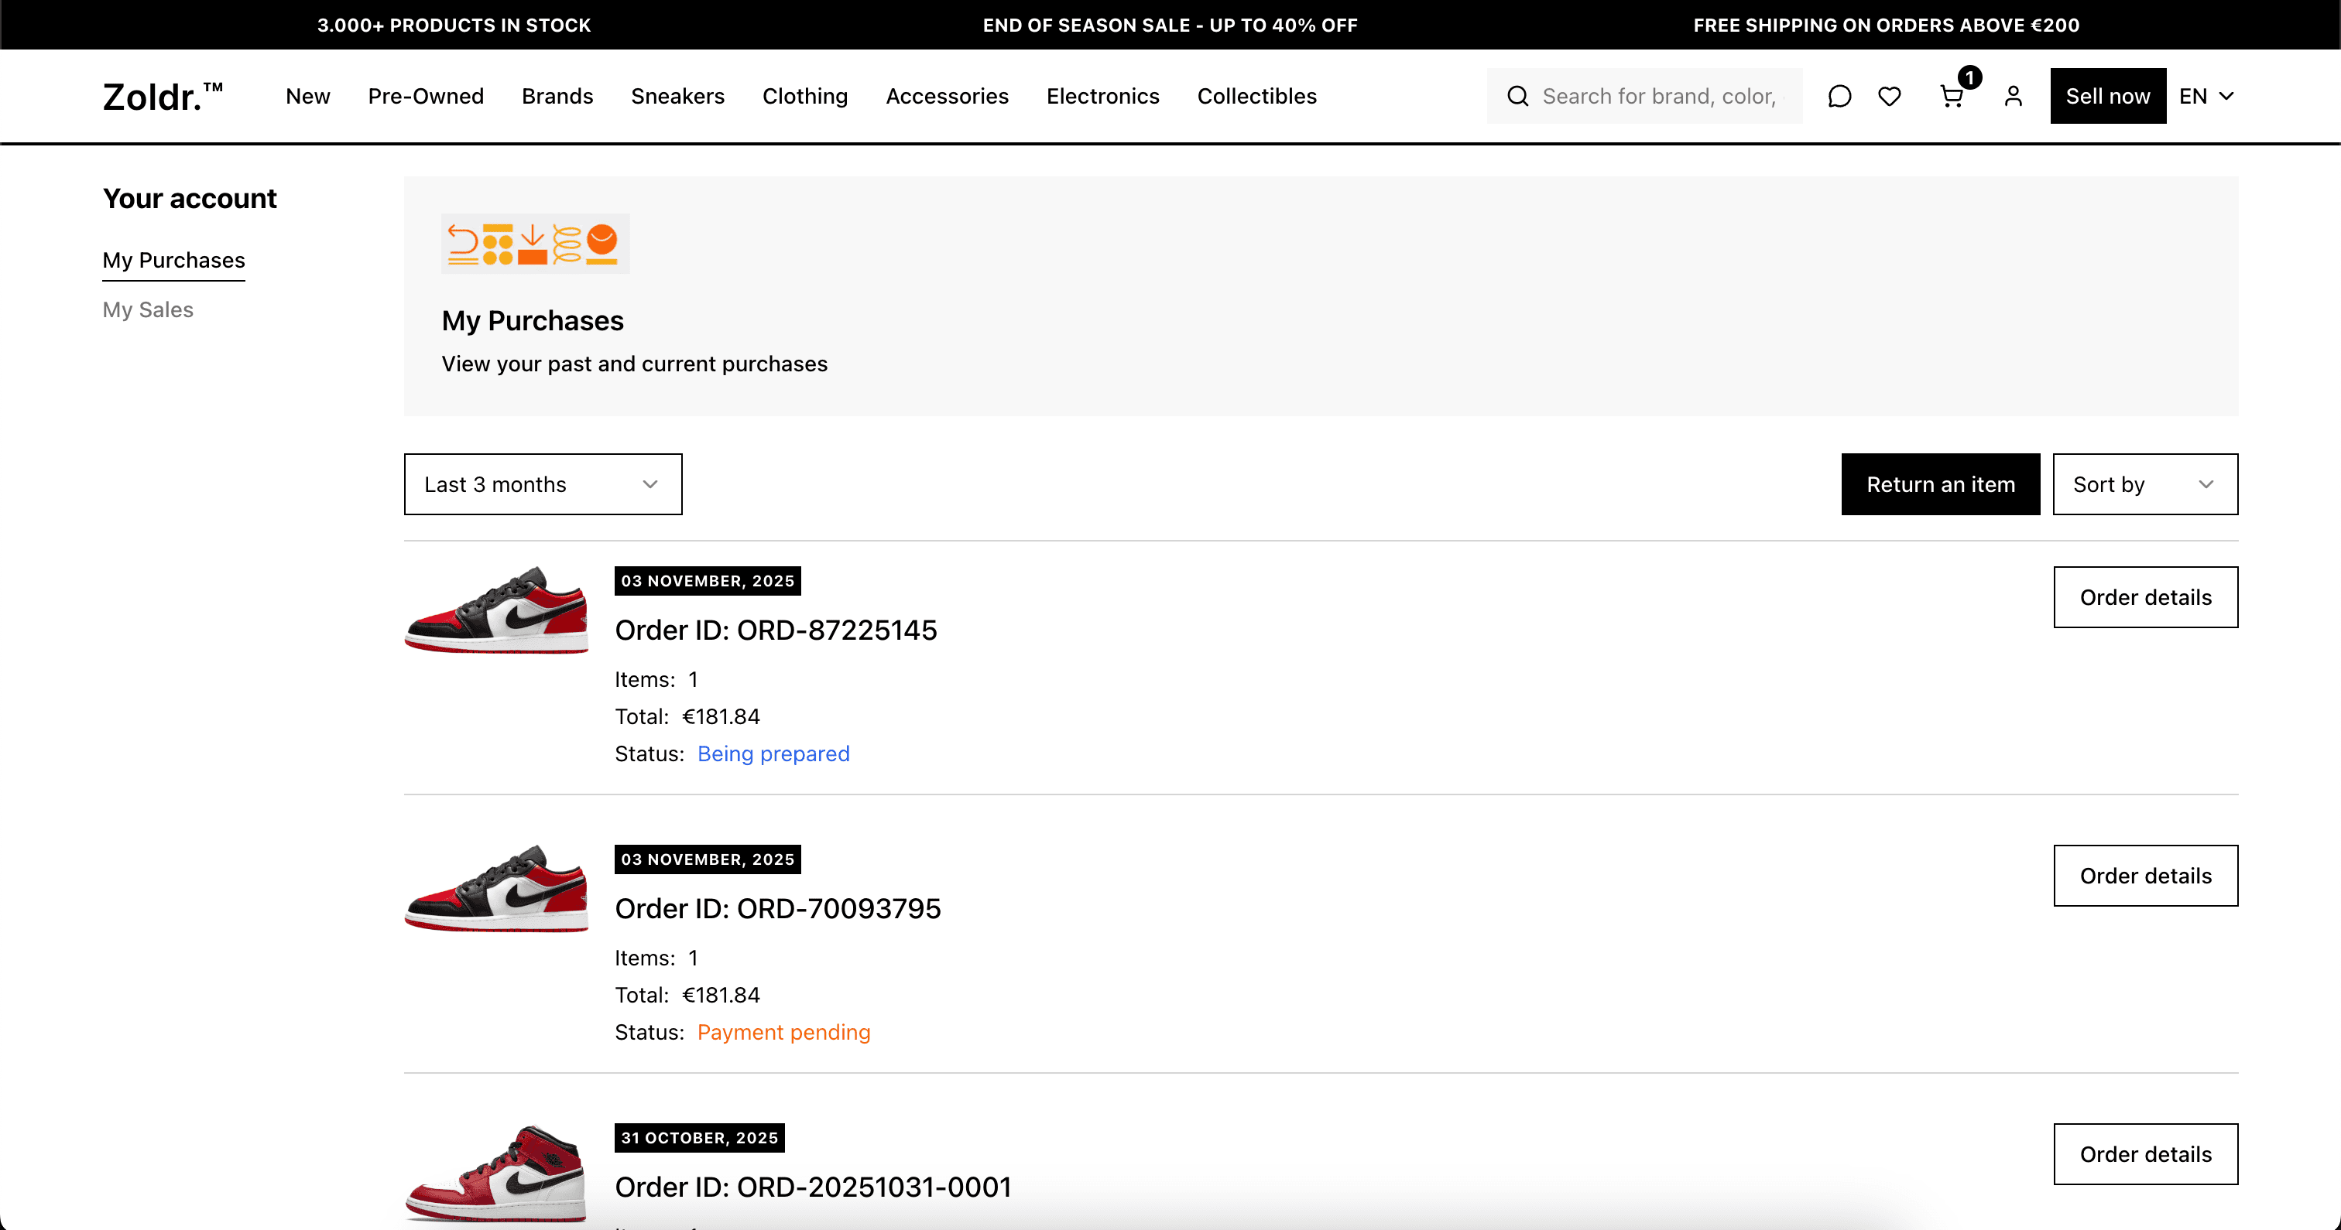2341x1230 pixels.
Task: Open the shopping cart icon
Action: (1951, 96)
